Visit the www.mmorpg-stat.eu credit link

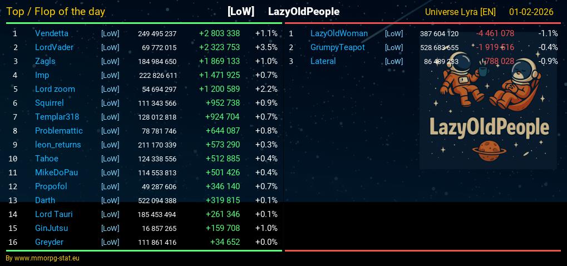(x=42, y=258)
